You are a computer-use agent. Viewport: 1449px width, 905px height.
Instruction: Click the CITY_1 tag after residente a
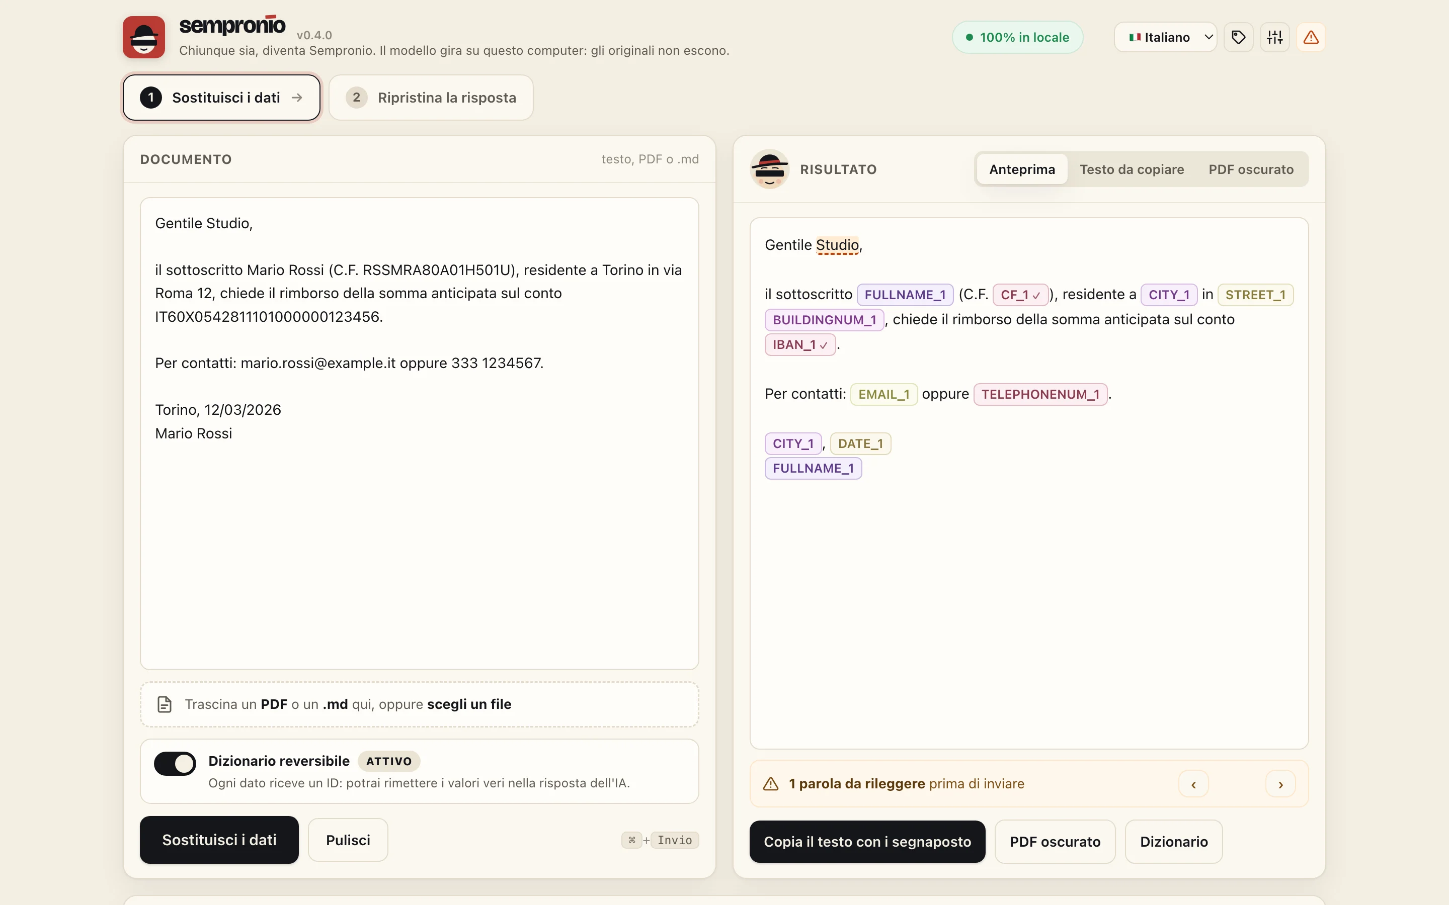click(1168, 295)
